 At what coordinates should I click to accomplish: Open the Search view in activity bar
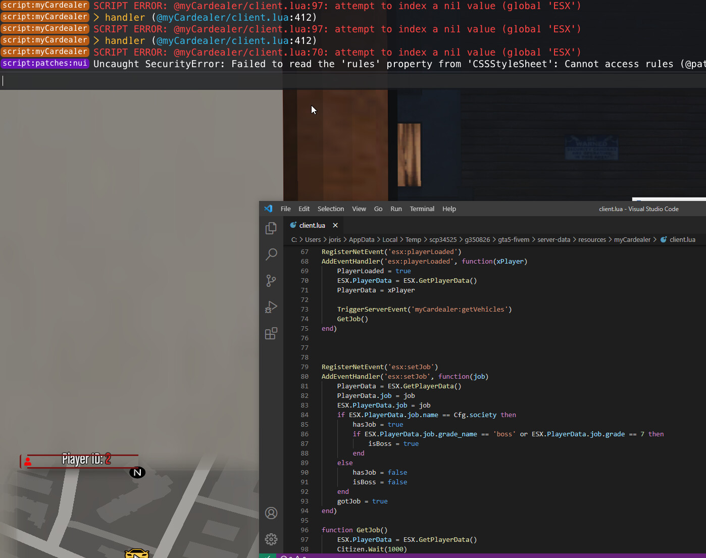271,254
